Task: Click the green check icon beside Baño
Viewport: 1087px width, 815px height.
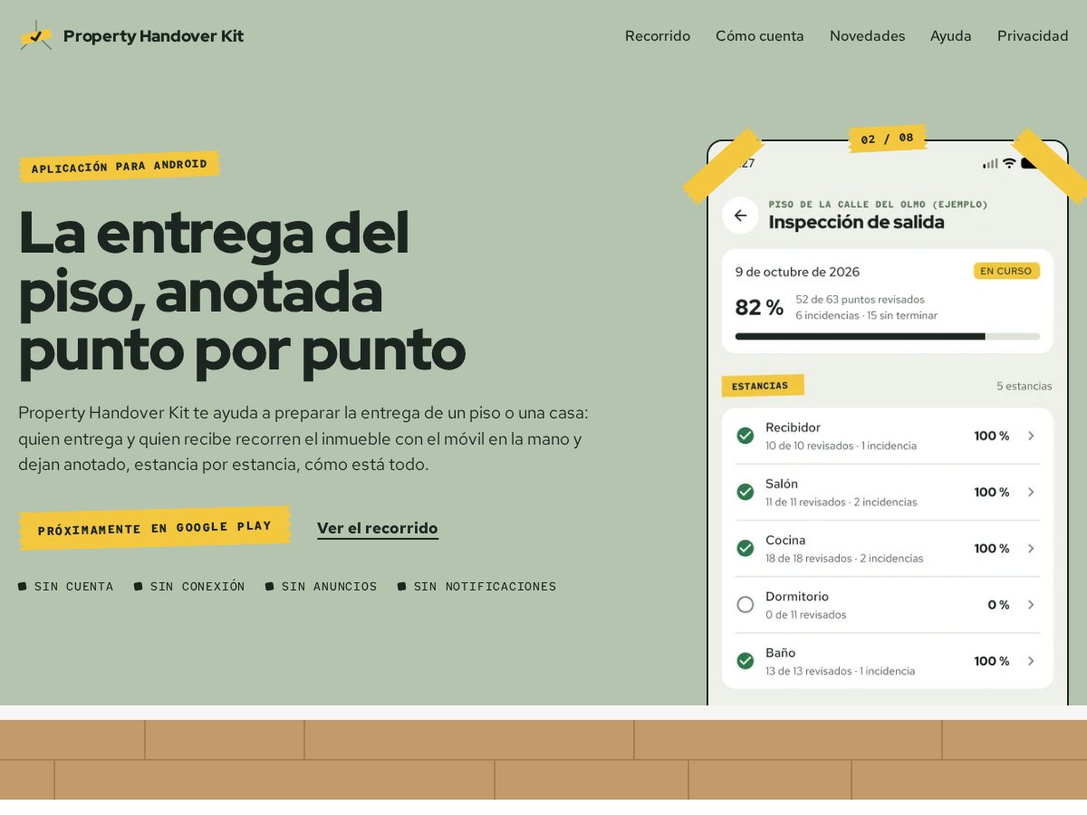Action: click(x=746, y=661)
